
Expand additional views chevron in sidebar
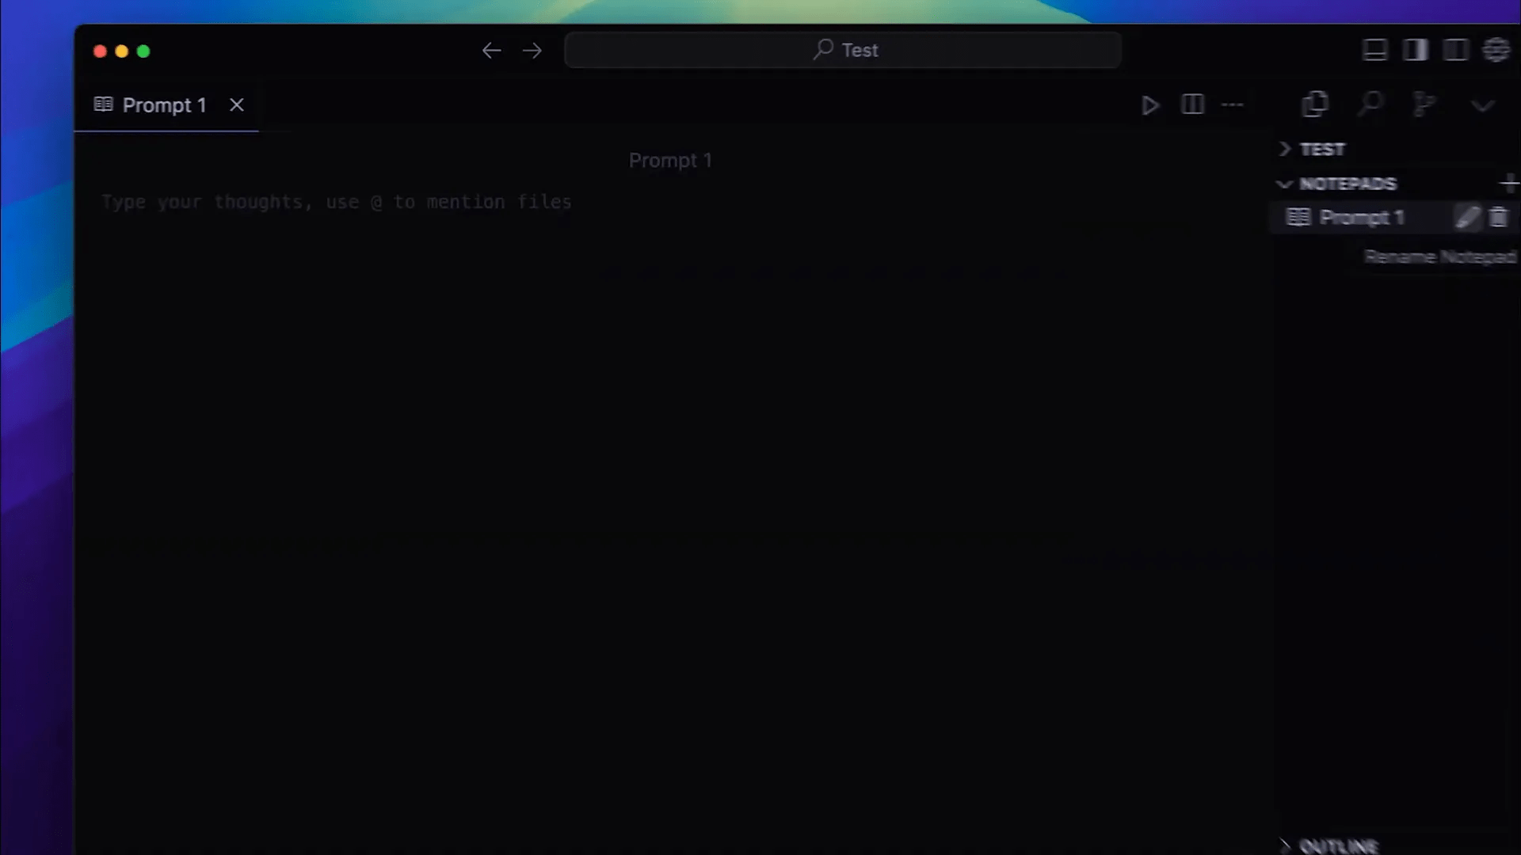[1482, 105]
